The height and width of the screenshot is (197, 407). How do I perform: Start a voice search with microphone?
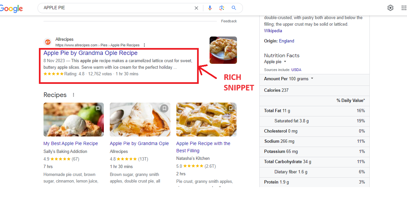pos(210,8)
